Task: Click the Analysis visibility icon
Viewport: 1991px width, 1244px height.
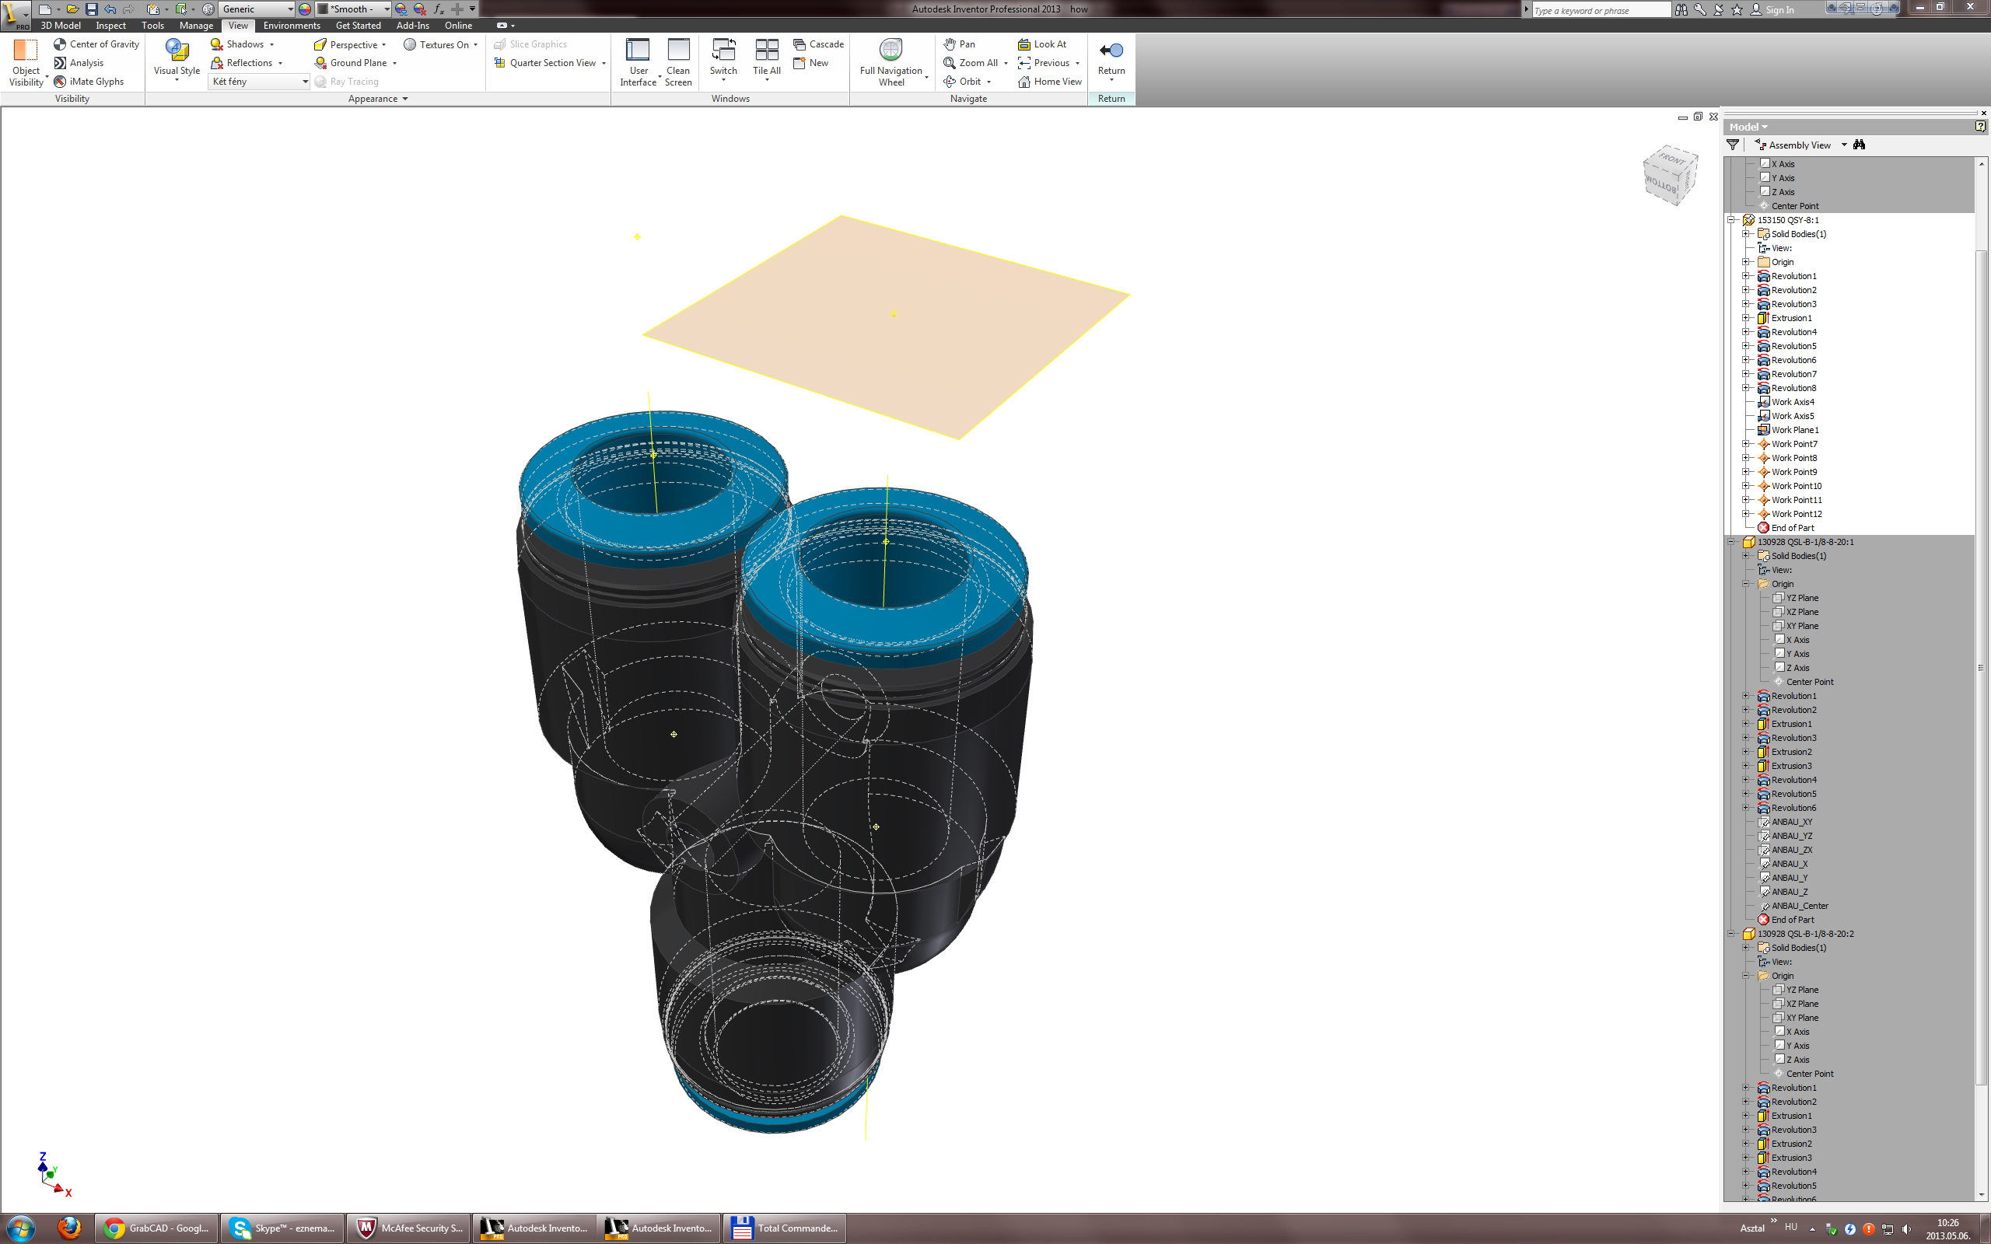Action: coord(60,63)
